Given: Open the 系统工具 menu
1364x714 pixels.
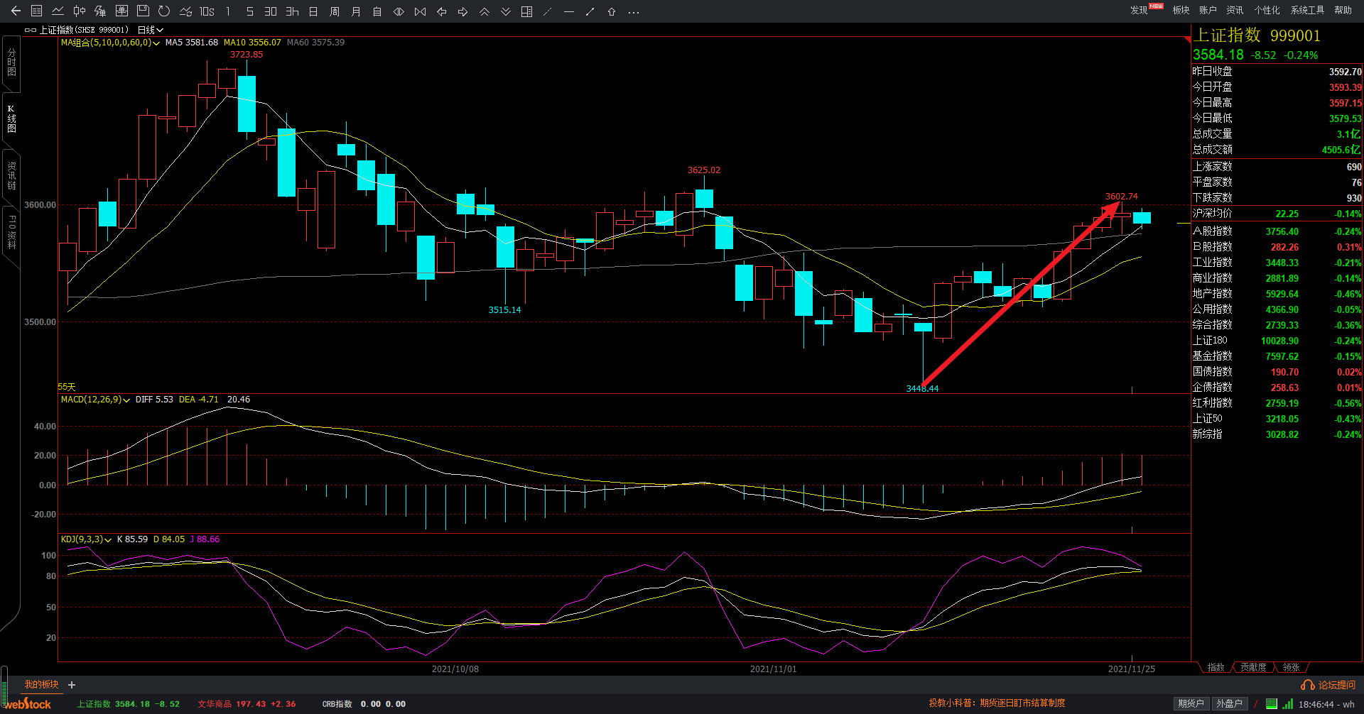Looking at the screenshot, I should click(1307, 10).
